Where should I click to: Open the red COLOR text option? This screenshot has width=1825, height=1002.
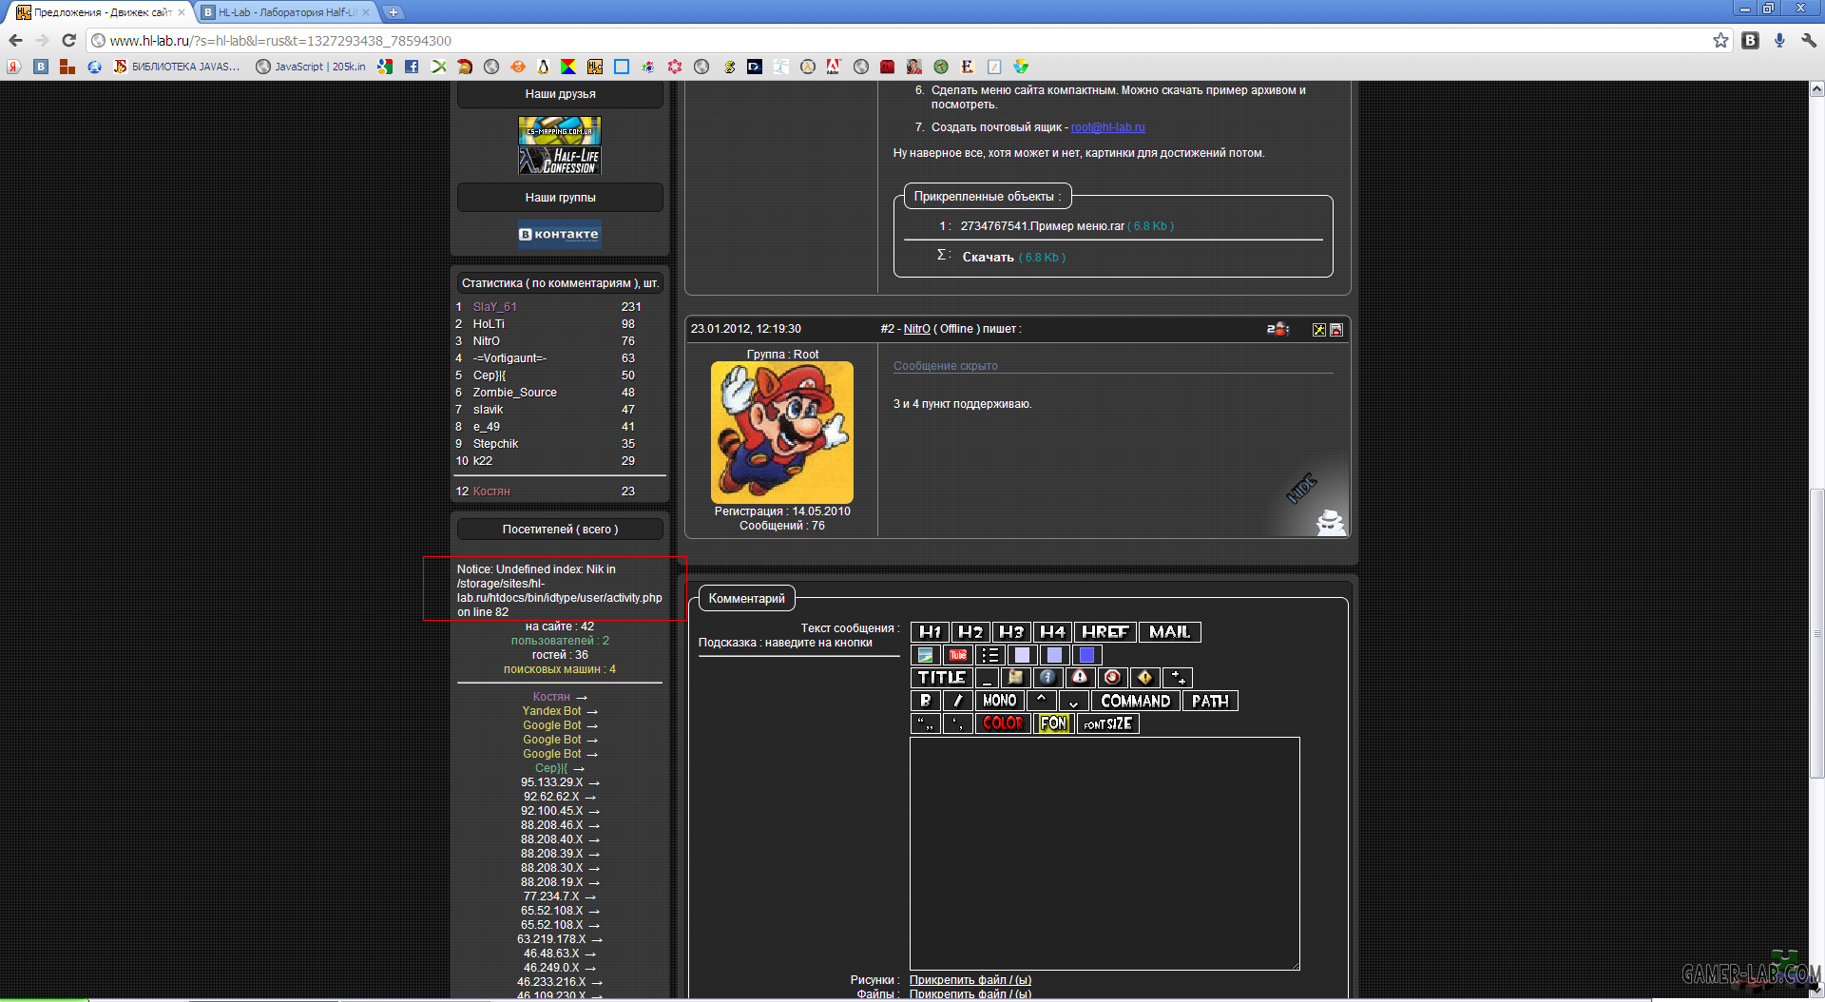[x=1003, y=723]
